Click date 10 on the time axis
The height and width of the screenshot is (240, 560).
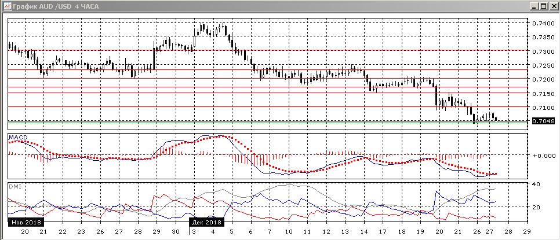click(x=289, y=231)
